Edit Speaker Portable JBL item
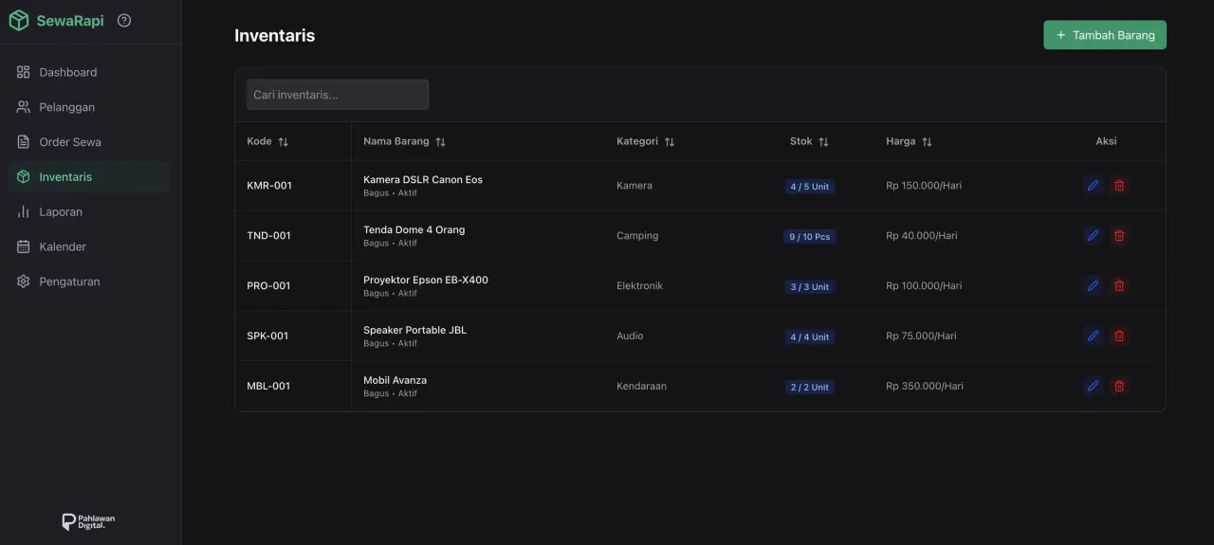 [x=1093, y=336]
